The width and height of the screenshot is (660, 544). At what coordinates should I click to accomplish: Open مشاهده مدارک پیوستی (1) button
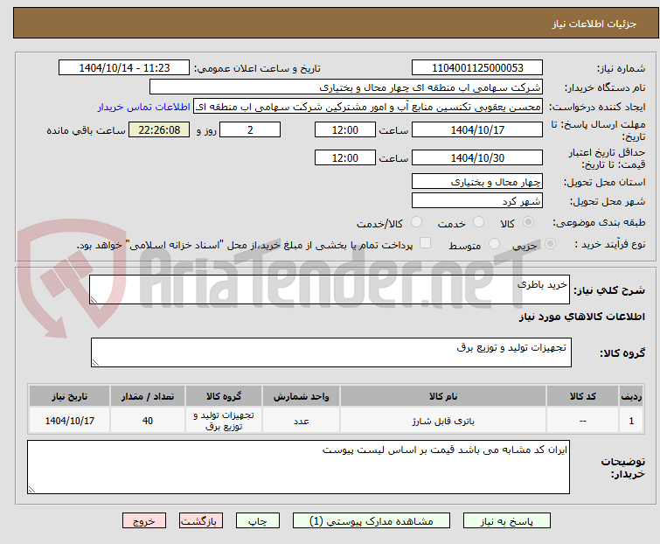tap(372, 521)
